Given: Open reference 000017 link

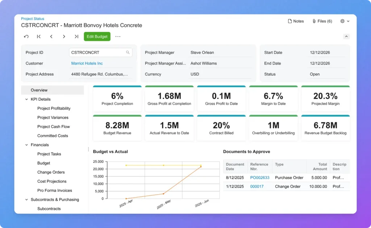Looking at the screenshot, I should (257, 186).
